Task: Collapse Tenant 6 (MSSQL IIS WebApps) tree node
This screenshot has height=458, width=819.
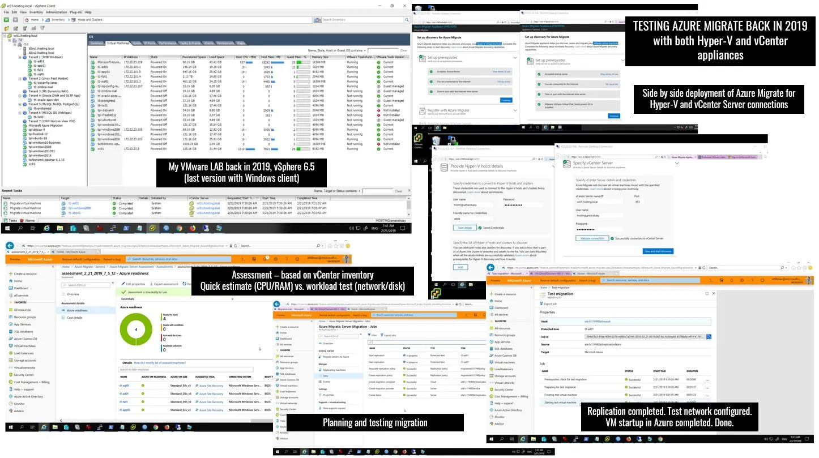Action: pos(20,112)
